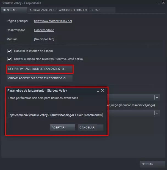
Task: Close the Parámetros de lanzamiento dialog
Action: coord(102,91)
